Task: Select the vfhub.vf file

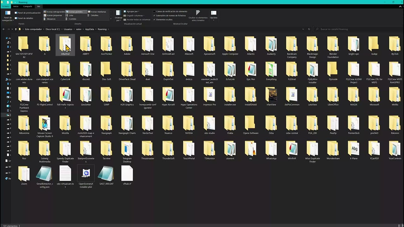Action: (127, 176)
